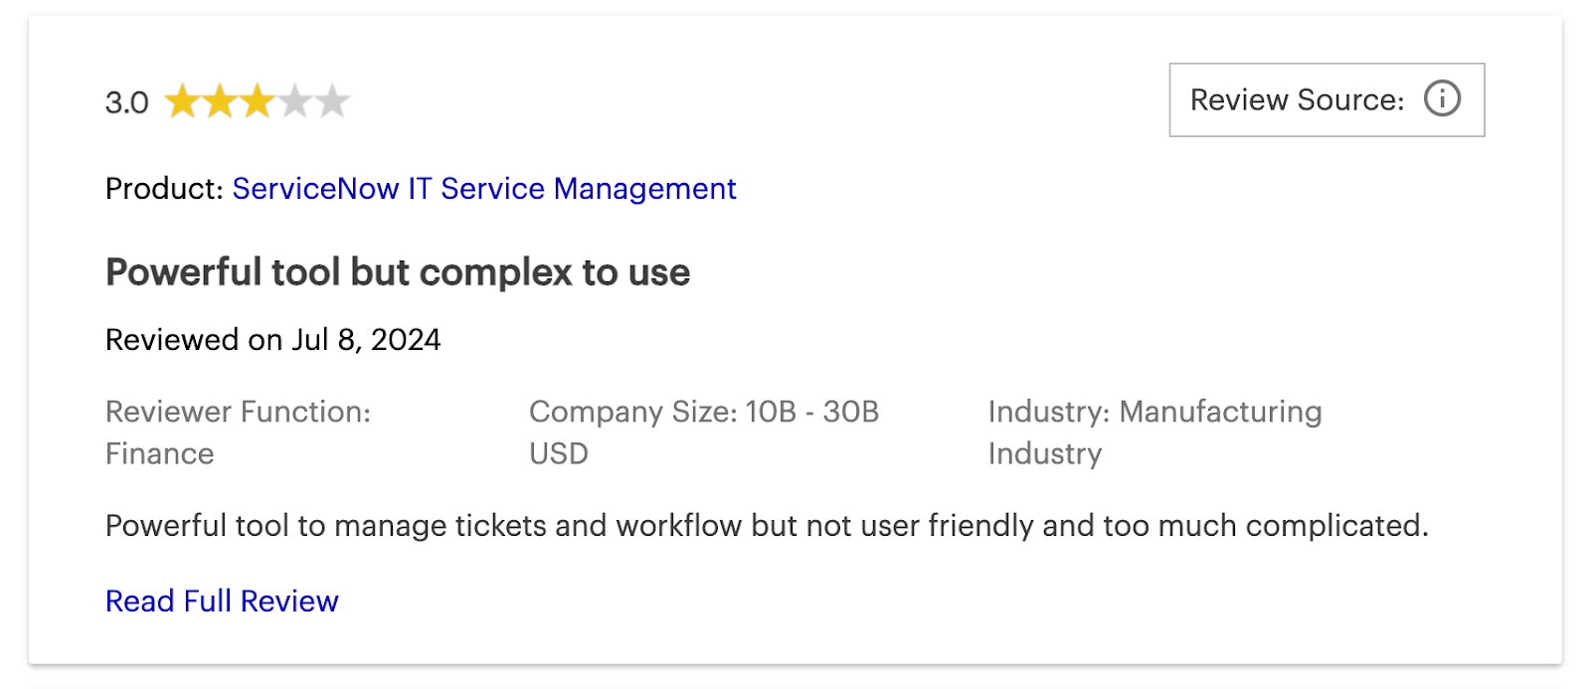Click the 'Company Size: 10B - 30B USD' text

704,432
